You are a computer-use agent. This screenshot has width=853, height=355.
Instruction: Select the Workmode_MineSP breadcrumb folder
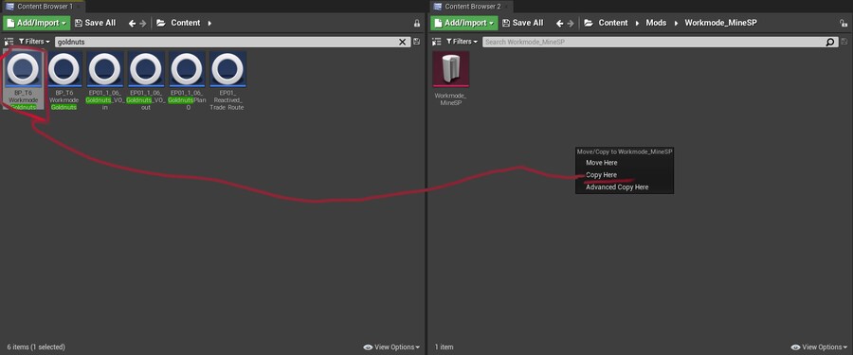point(721,23)
